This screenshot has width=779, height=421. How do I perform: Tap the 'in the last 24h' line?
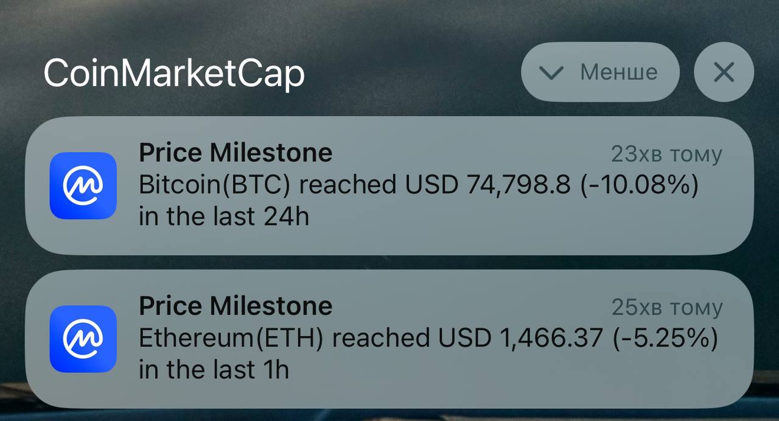click(224, 217)
